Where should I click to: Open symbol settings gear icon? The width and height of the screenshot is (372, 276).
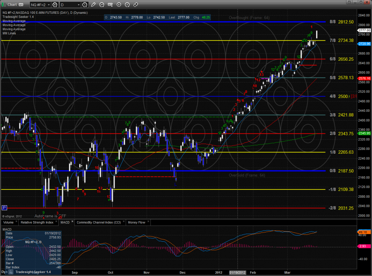click(55, 5)
